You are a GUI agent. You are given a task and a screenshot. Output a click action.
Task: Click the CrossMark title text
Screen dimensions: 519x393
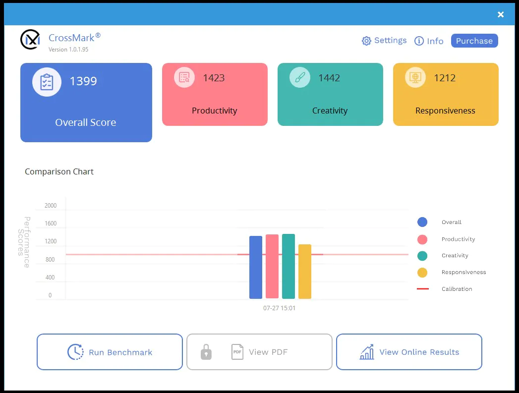coord(74,37)
